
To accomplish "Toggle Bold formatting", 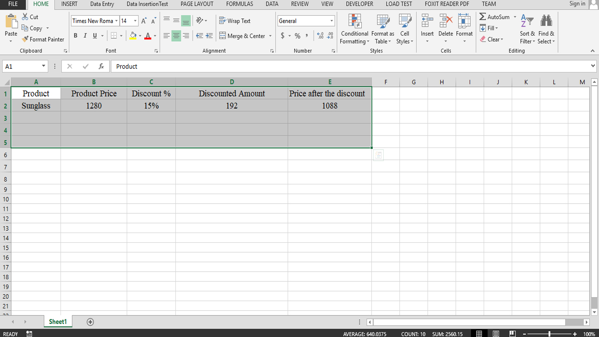I will pyautogui.click(x=75, y=36).
